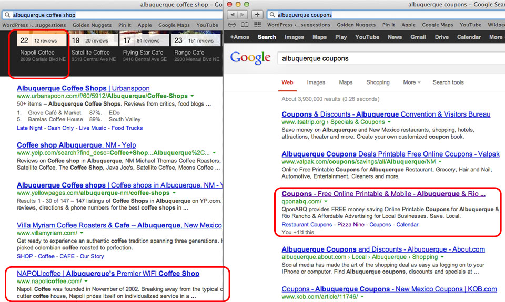Screen dimensions: 505x302
Task: Click the Back arrow in right Safari window
Action: point(232,15)
